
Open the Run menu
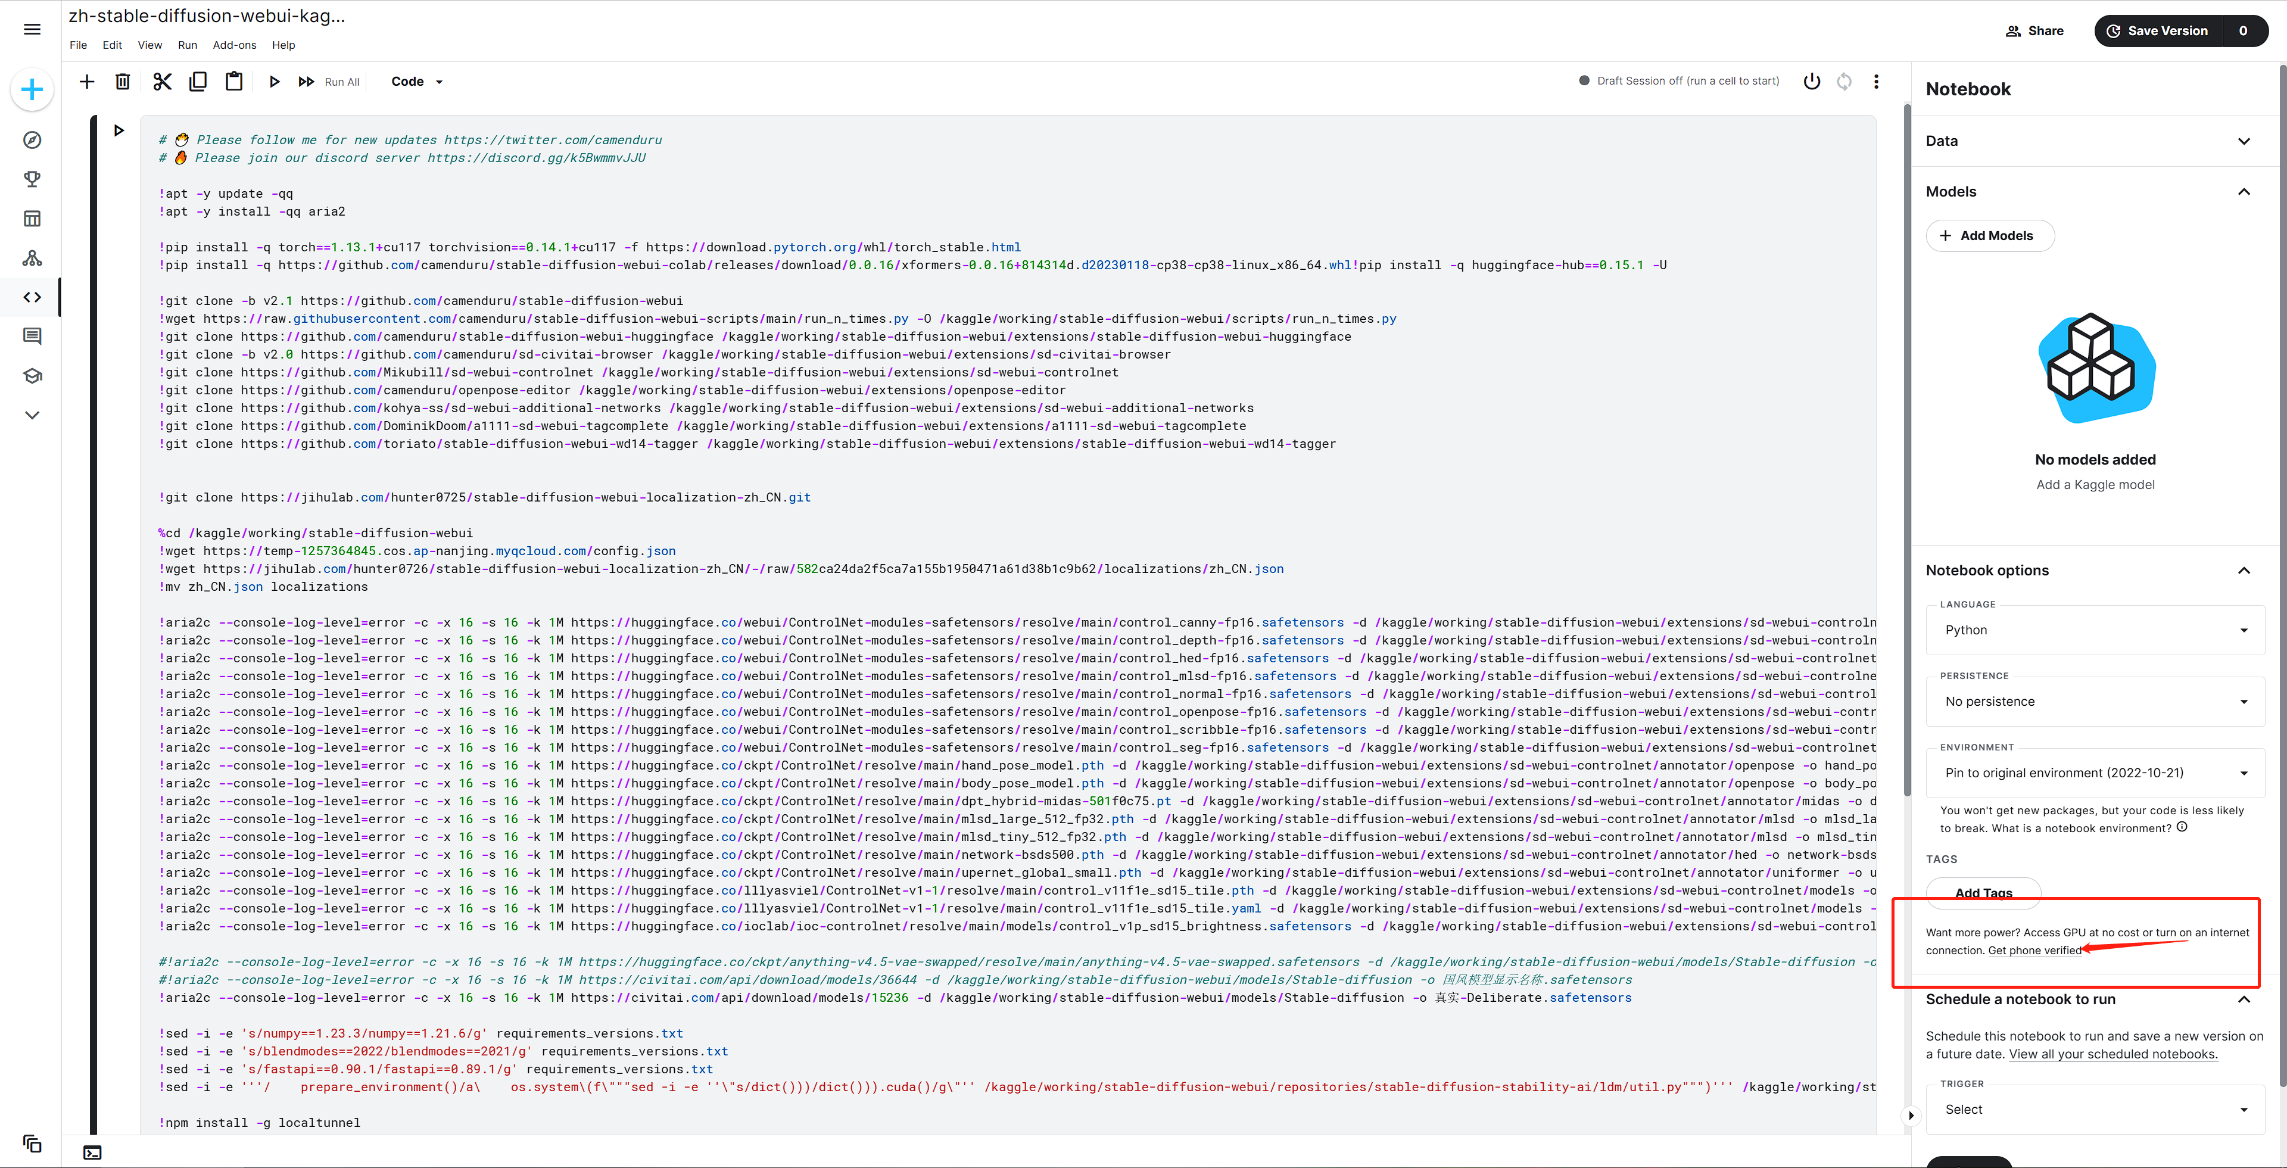[x=188, y=45]
